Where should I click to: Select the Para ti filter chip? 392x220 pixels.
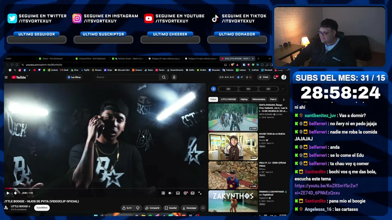273,99
